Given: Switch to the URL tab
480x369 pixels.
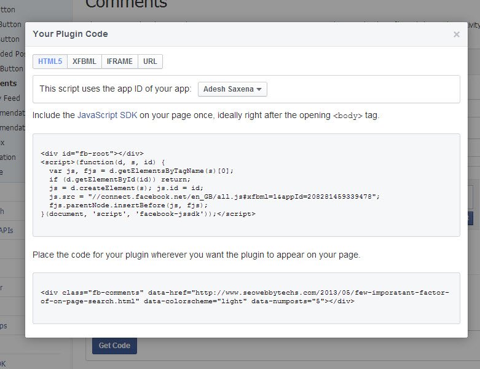Looking at the screenshot, I should click(x=150, y=61).
